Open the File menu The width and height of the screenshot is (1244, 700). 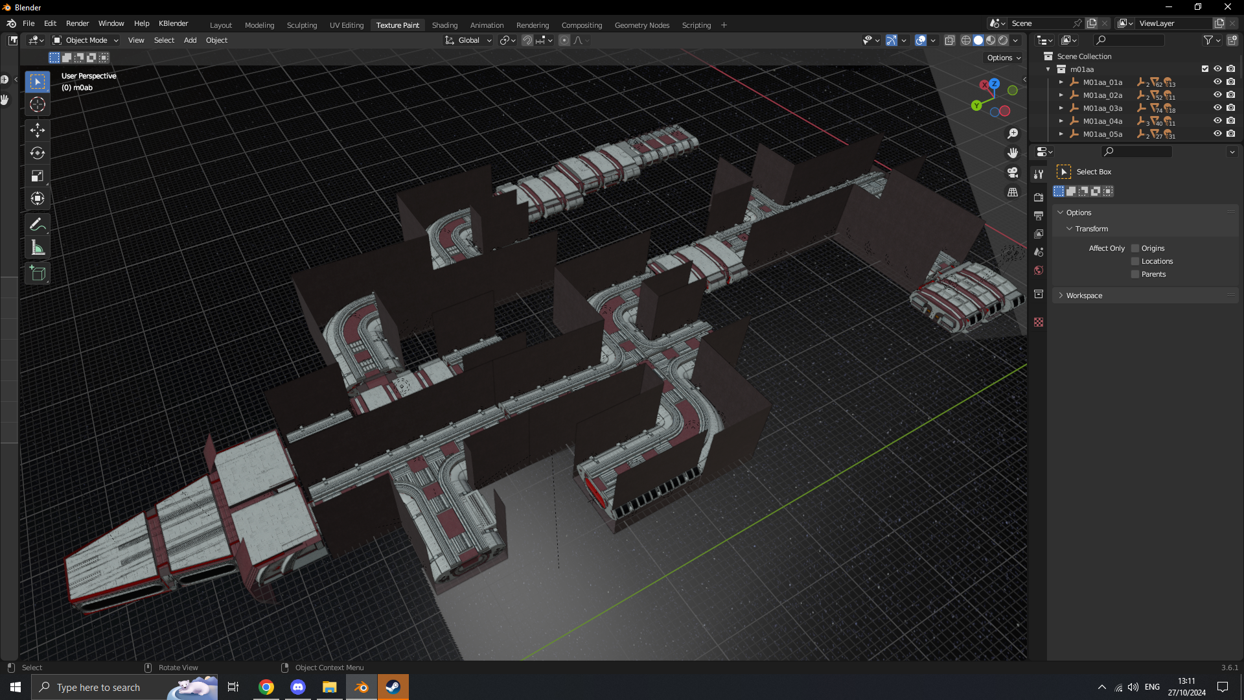point(29,23)
